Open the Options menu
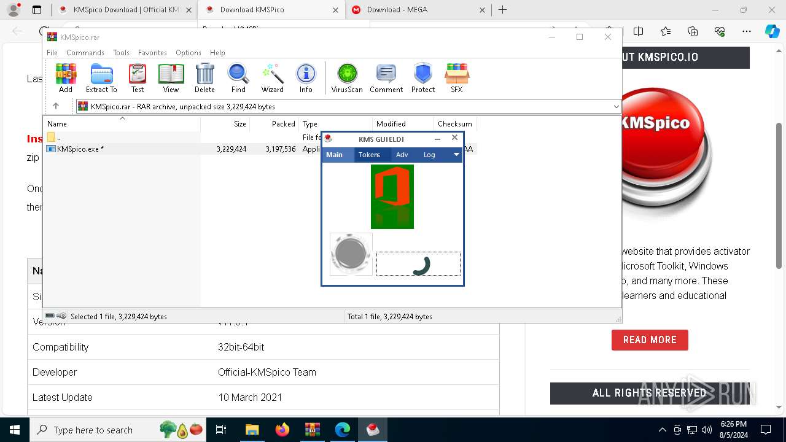 click(x=188, y=53)
